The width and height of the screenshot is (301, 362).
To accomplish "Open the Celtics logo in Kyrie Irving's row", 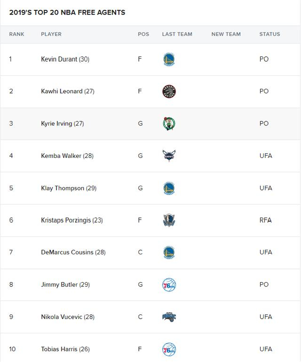I will [x=169, y=124].
